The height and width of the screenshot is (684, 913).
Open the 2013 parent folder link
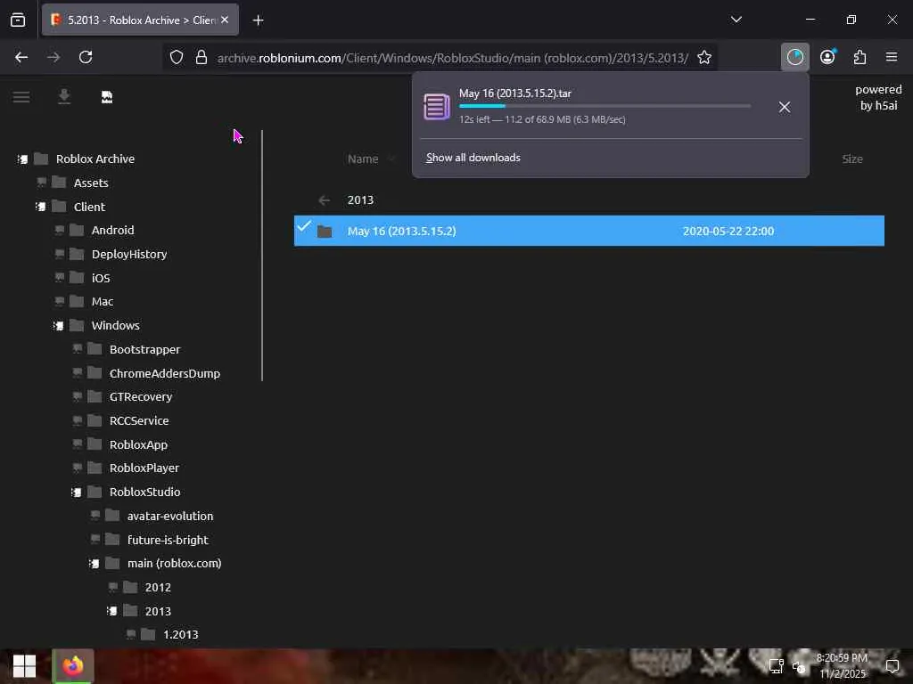[360, 200]
